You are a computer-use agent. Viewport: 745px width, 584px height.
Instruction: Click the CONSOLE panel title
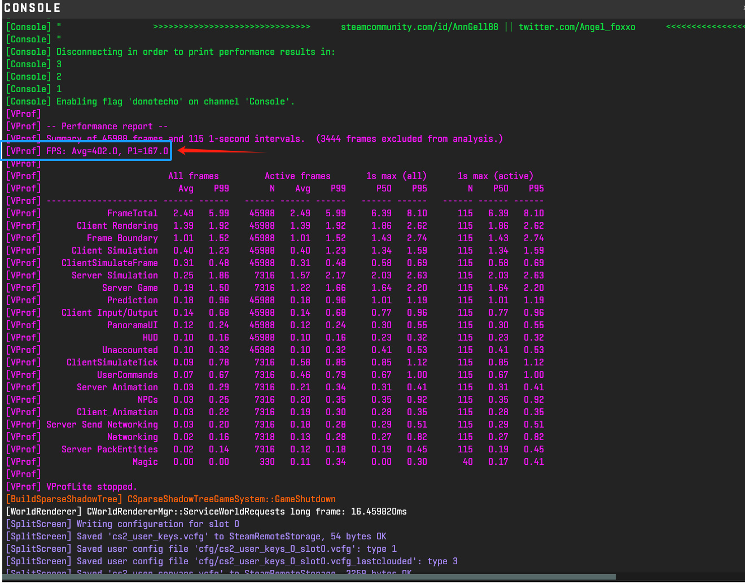pyautogui.click(x=32, y=8)
